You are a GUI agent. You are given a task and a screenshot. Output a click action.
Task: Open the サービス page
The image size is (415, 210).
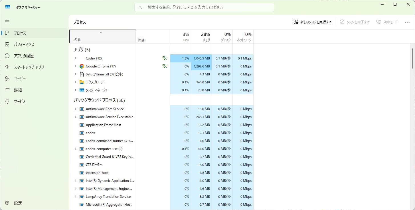(35, 102)
